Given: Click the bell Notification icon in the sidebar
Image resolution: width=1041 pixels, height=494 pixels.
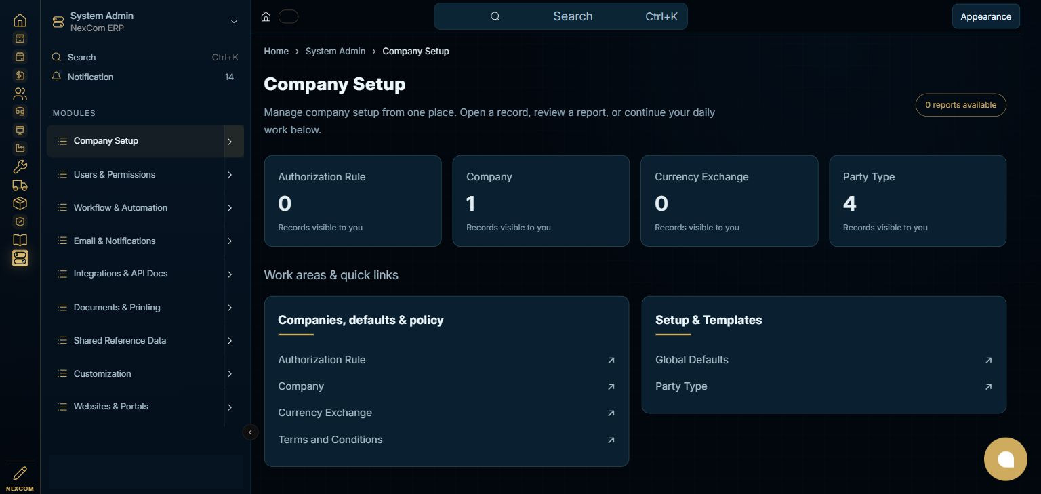Looking at the screenshot, I should [57, 77].
